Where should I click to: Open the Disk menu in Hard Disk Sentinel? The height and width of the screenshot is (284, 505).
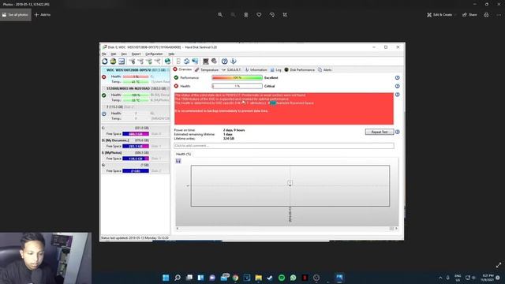click(114, 54)
